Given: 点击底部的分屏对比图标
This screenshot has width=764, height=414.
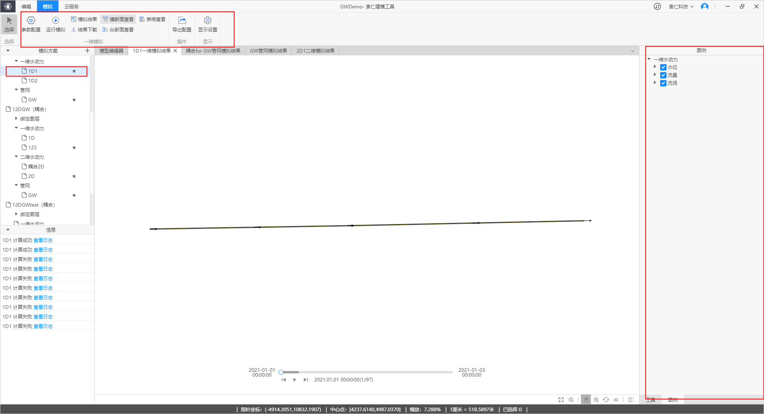Looking at the screenshot, I should click(x=631, y=400).
